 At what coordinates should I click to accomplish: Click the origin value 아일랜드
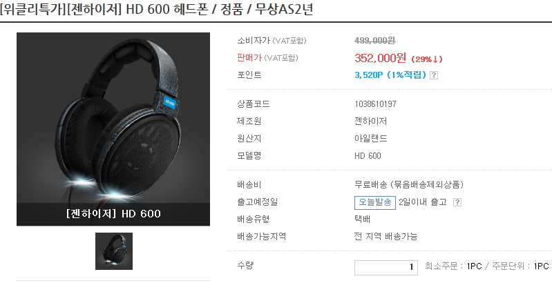click(371, 139)
